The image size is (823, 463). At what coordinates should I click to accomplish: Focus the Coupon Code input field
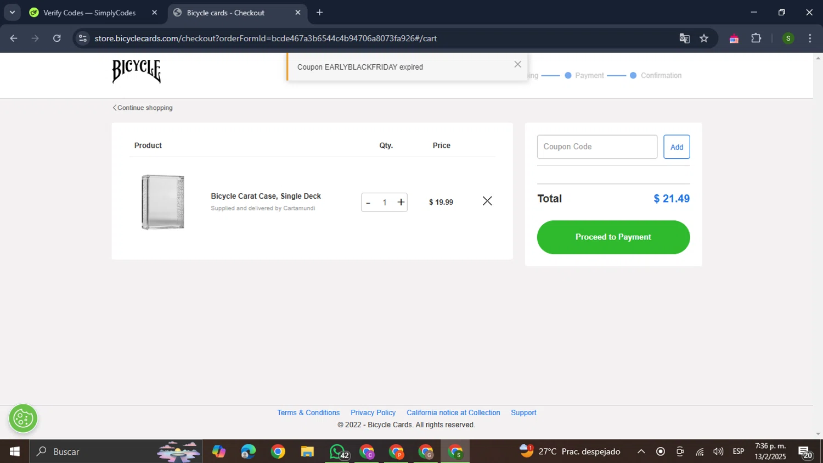[x=597, y=147]
